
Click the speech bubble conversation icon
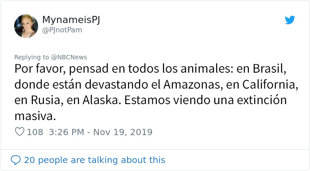[x=15, y=160]
